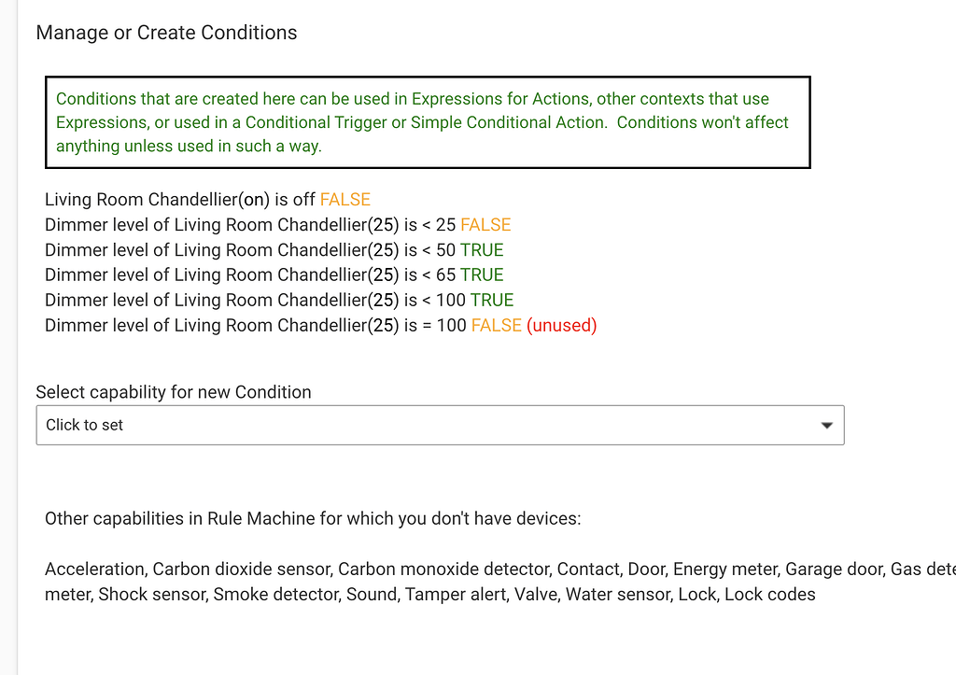Click FALSE status on the "< 25" condition

[x=485, y=225]
